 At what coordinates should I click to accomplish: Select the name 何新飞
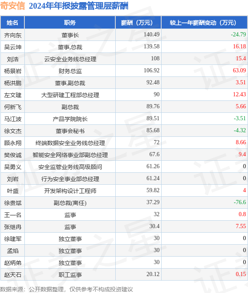13,107
